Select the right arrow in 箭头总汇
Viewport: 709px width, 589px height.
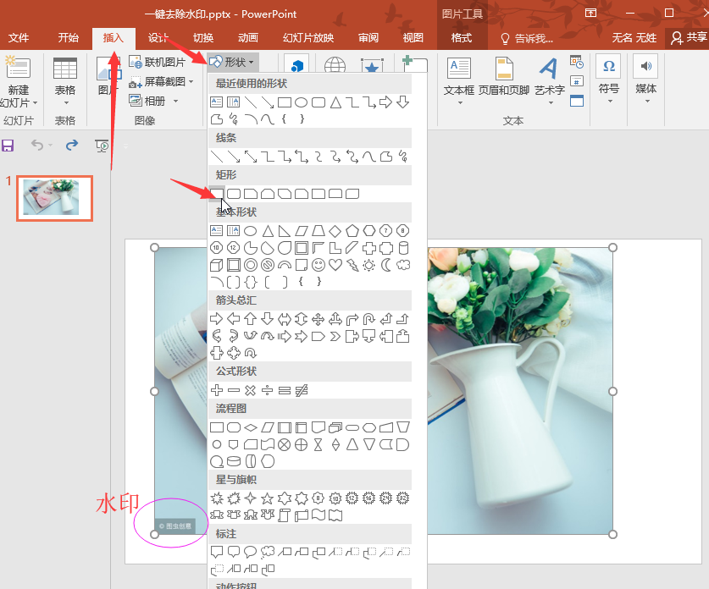pos(217,319)
